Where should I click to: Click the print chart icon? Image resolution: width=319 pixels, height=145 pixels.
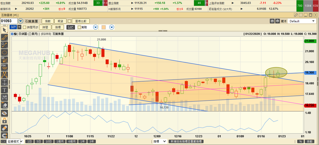278,21
